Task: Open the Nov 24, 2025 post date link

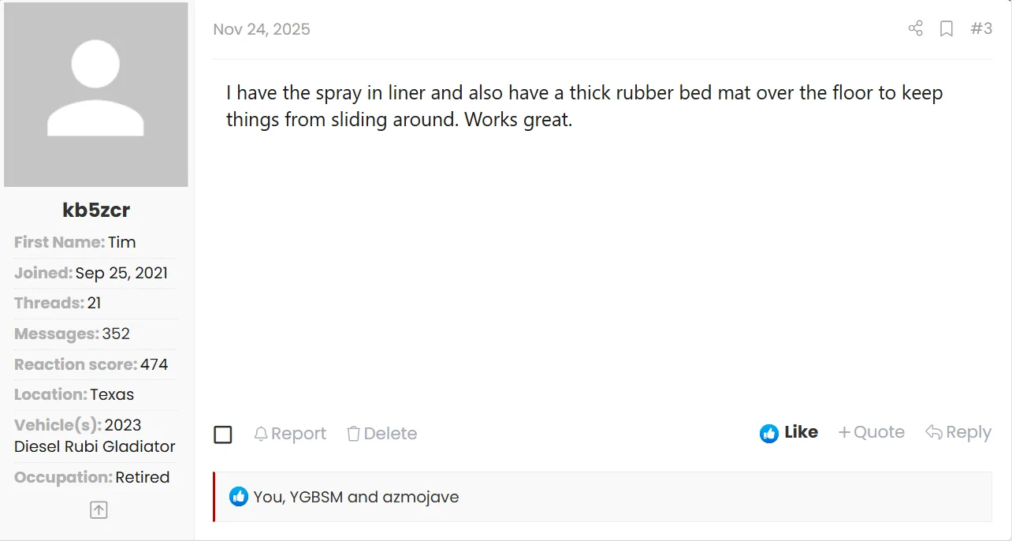Action: point(262,29)
